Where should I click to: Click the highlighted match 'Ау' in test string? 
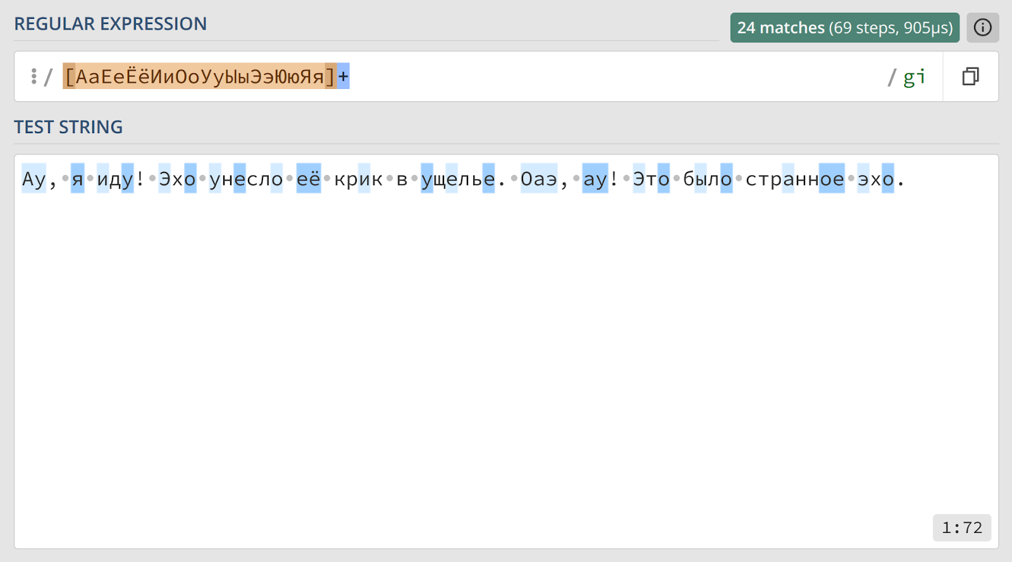(x=34, y=179)
